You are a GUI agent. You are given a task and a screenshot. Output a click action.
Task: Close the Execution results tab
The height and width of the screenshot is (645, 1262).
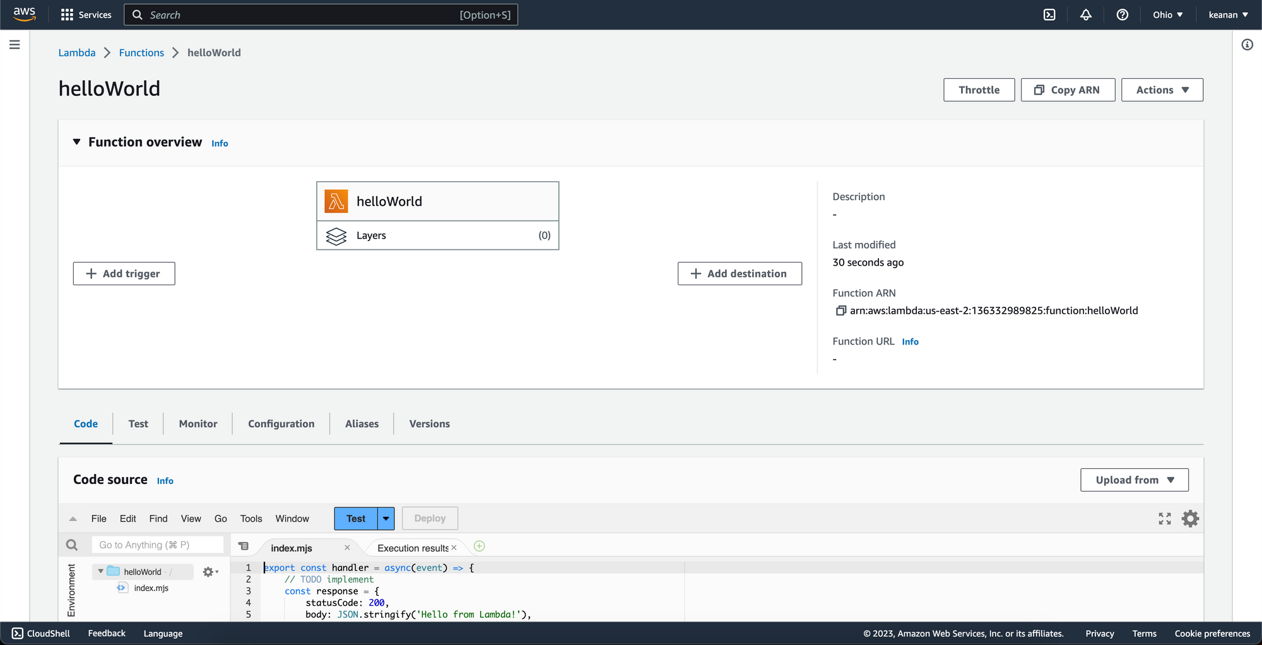(x=454, y=548)
